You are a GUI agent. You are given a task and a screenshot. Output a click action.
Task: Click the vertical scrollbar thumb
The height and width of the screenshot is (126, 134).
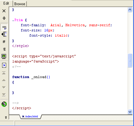coord(130,60)
